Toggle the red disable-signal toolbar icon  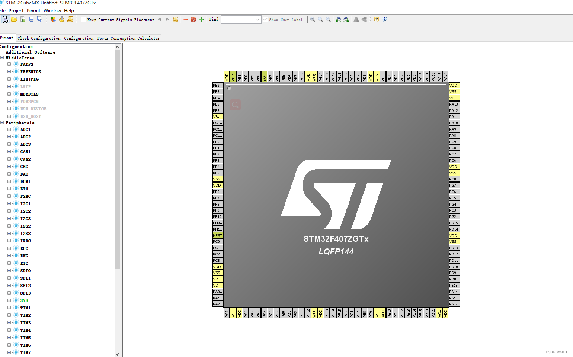click(x=193, y=19)
